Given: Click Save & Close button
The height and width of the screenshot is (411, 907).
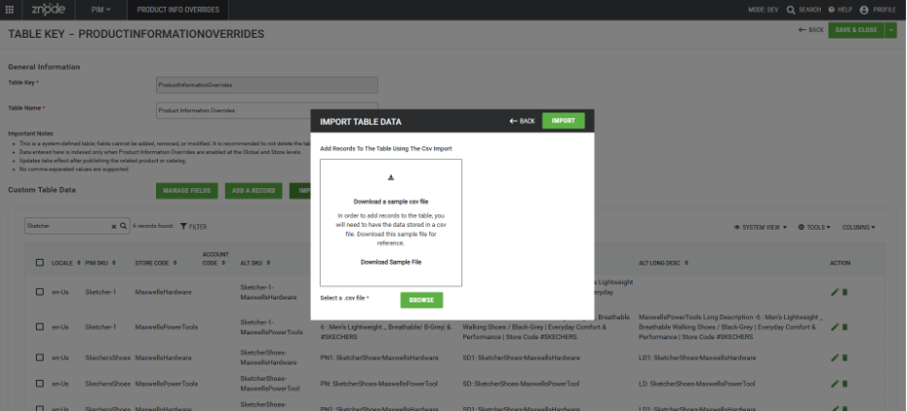Looking at the screenshot, I should (856, 30).
